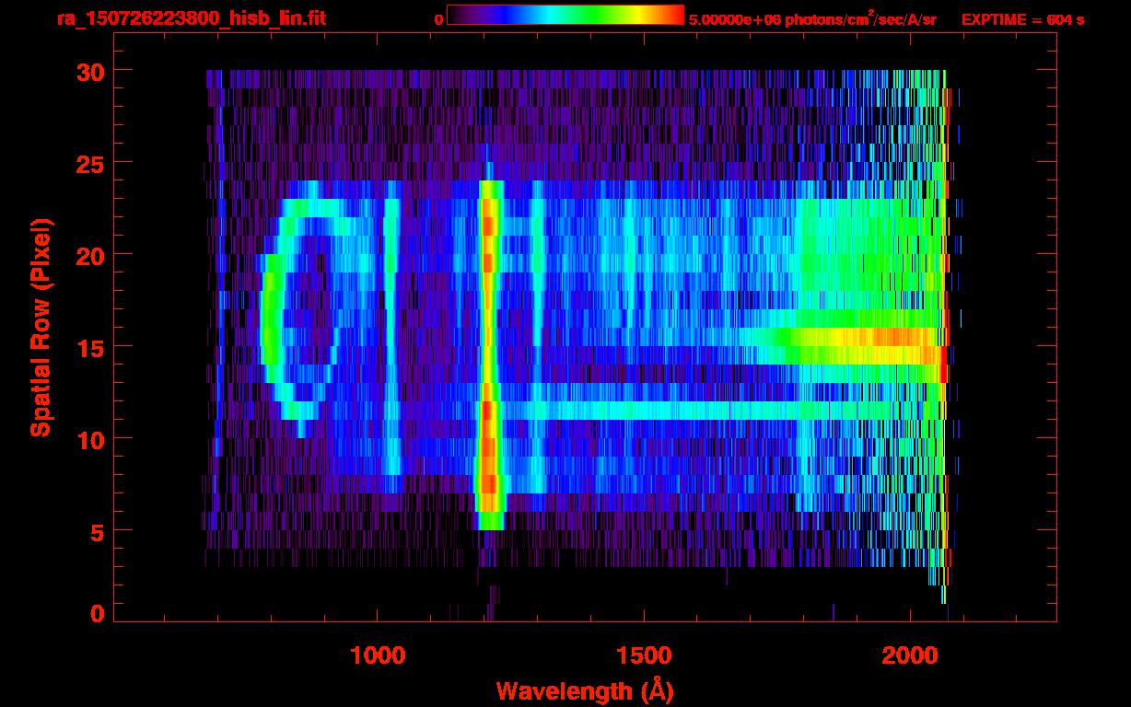
Task: Click the bright vertical emission line near 1216 Å
Action: tap(490, 354)
